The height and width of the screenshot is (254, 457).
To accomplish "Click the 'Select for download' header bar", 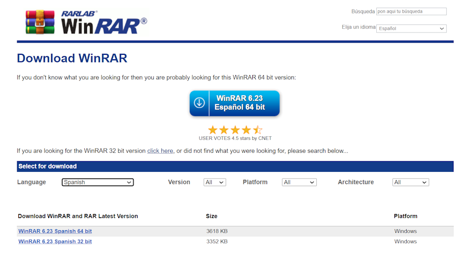I will click(x=235, y=166).
